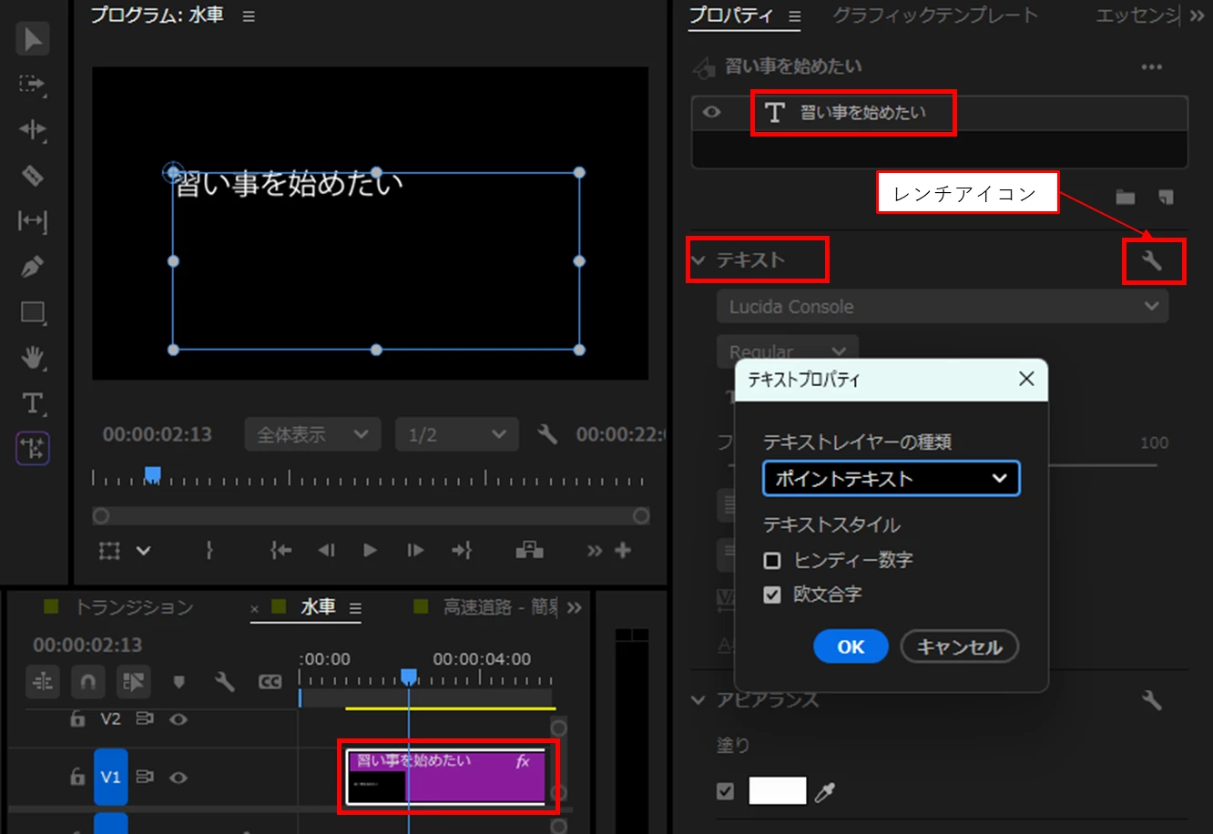Select the Track Select Forward tool
The width and height of the screenshot is (1213, 834).
33,84
